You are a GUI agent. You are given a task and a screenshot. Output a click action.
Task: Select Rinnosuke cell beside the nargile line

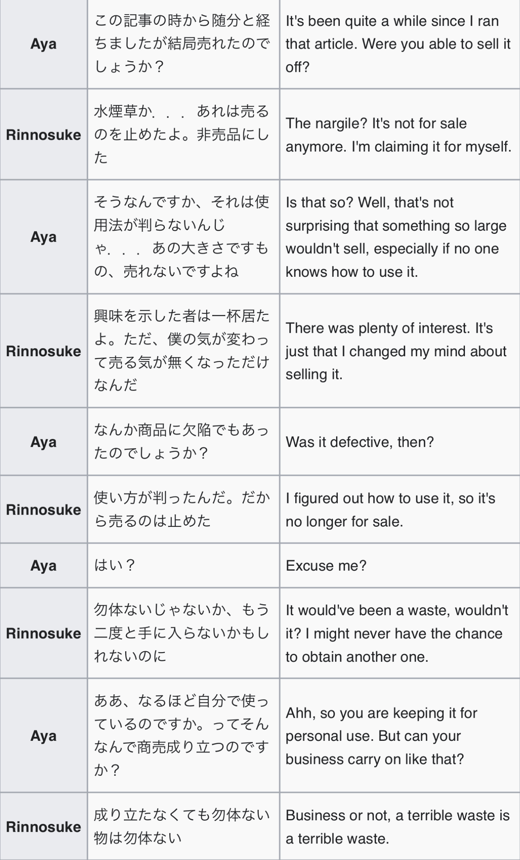click(x=43, y=135)
